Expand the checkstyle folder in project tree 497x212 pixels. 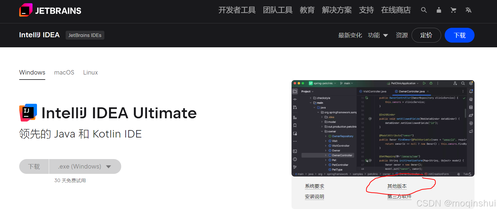point(311,98)
